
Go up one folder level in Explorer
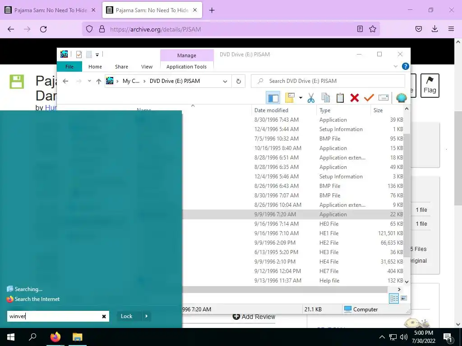[99, 81]
